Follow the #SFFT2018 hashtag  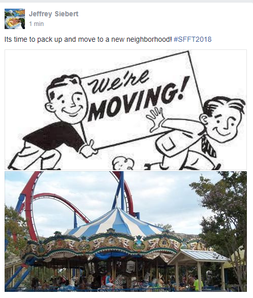[192, 39]
